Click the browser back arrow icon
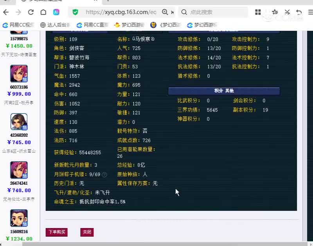The height and width of the screenshot is (246, 313). 5,12
